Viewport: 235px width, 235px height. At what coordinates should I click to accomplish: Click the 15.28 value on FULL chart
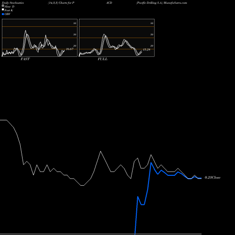147,50
